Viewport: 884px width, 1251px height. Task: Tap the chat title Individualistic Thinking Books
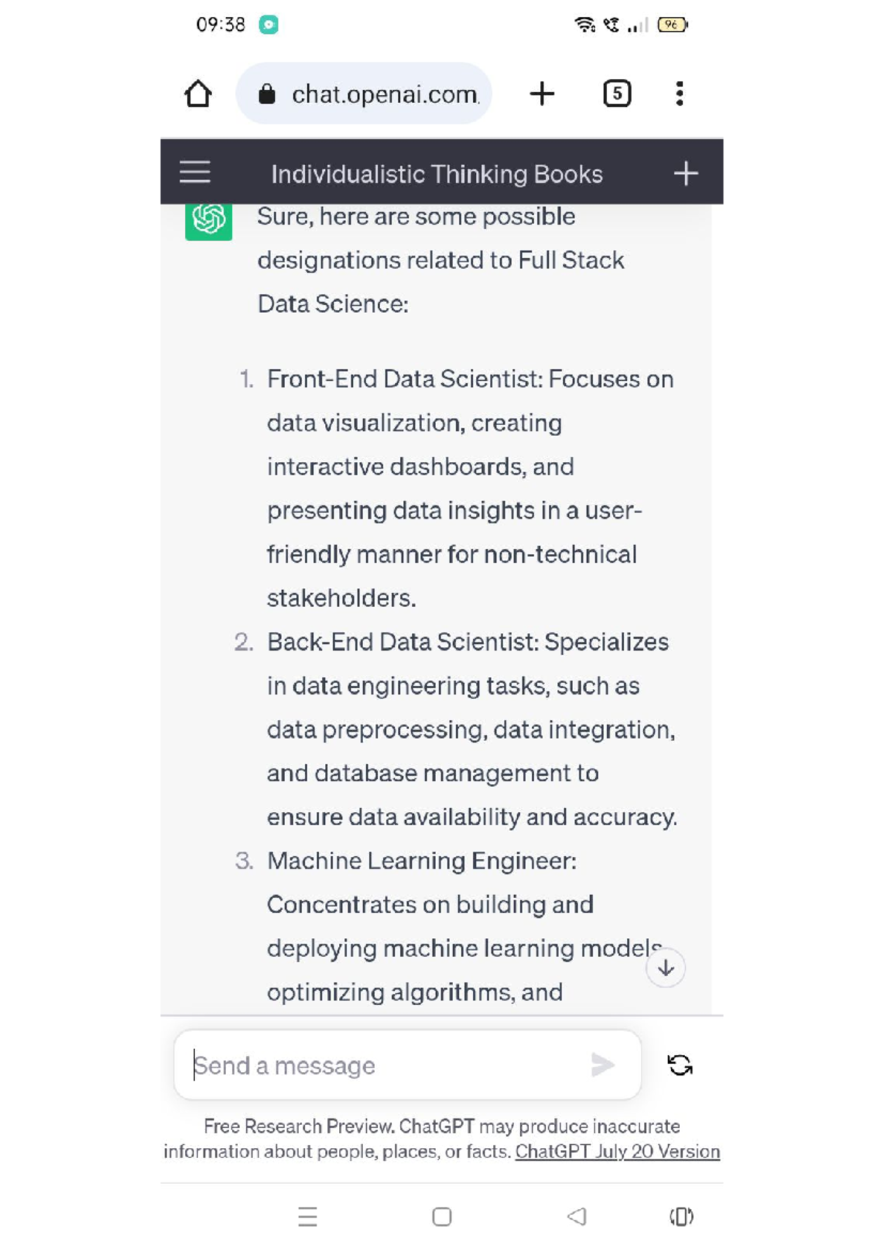(437, 172)
